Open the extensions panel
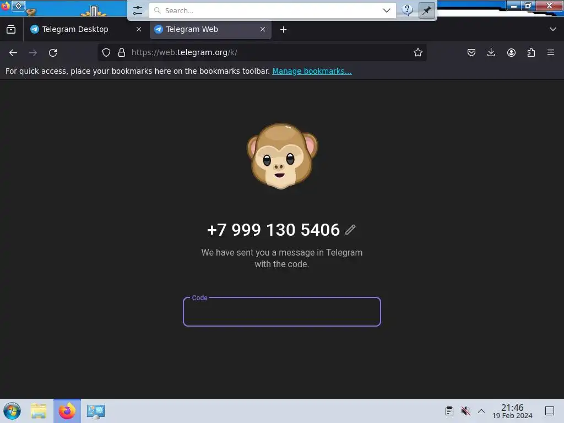564x423 pixels. coord(531,52)
